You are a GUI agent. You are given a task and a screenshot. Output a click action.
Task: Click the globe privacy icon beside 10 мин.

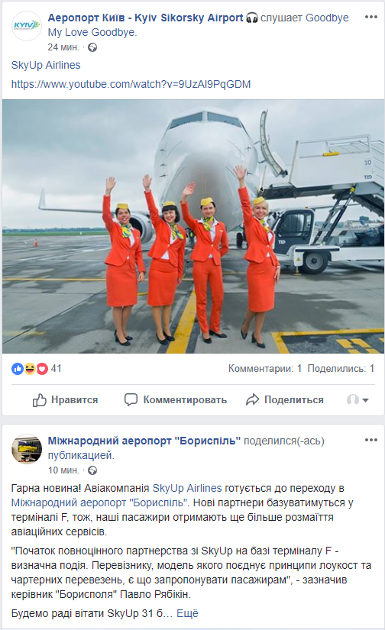tap(92, 470)
